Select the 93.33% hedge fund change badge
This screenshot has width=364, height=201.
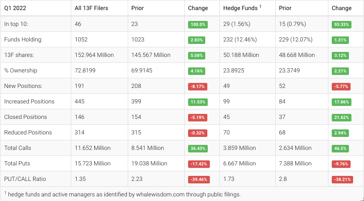click(341, 24)
